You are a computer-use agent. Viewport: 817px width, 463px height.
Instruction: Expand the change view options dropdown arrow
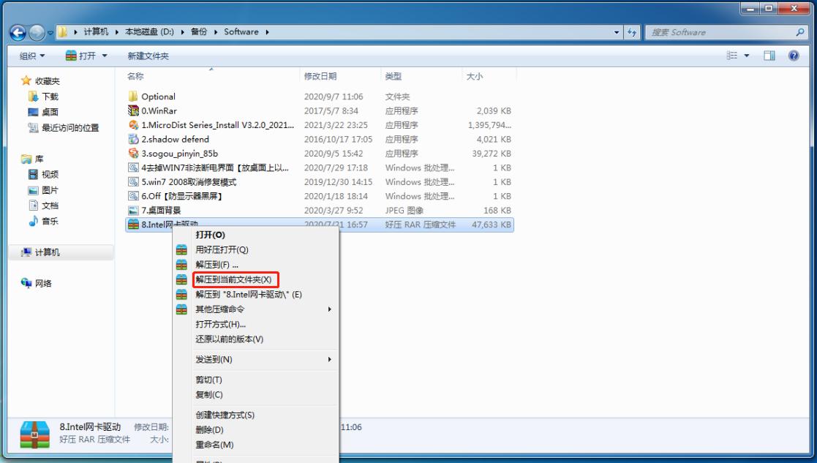pos(747,56)
